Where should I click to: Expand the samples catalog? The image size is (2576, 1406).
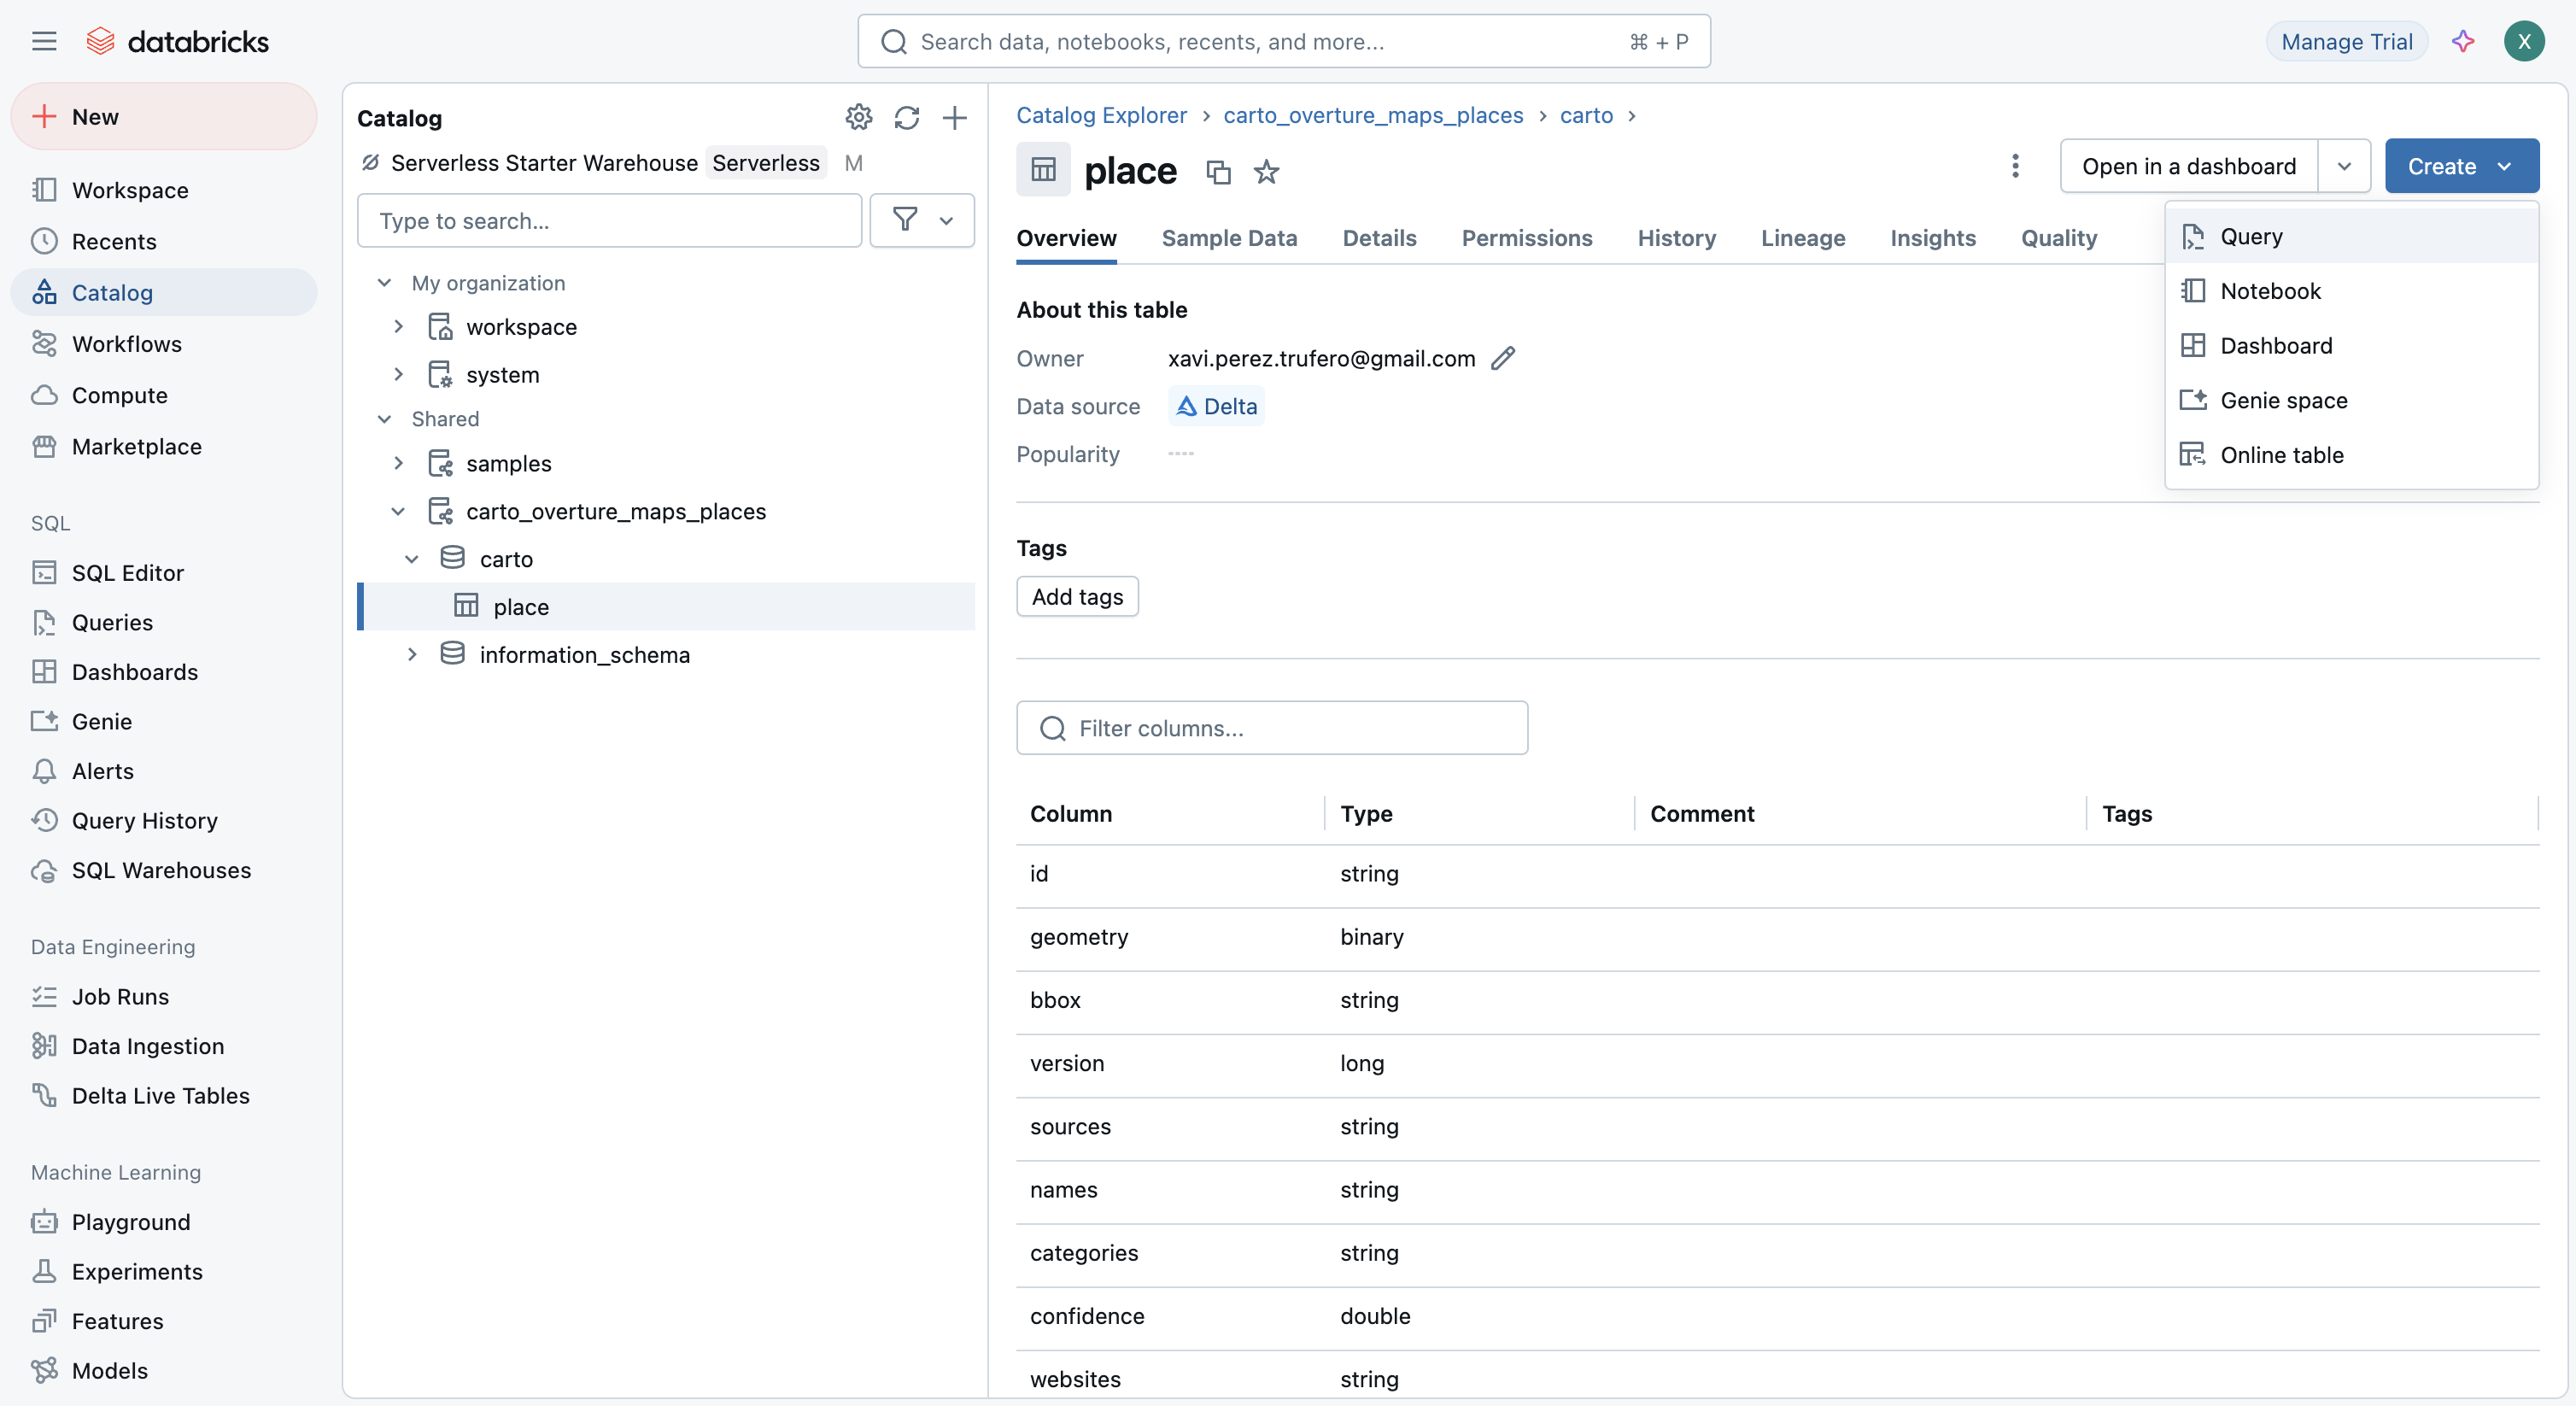tap(398, 463)
